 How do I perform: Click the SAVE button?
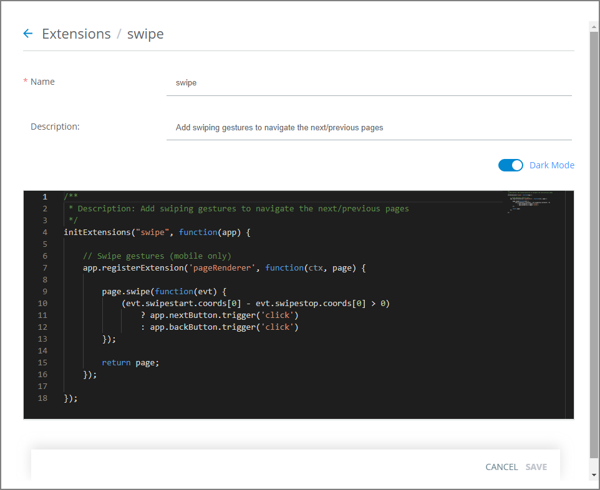point(536,467)
